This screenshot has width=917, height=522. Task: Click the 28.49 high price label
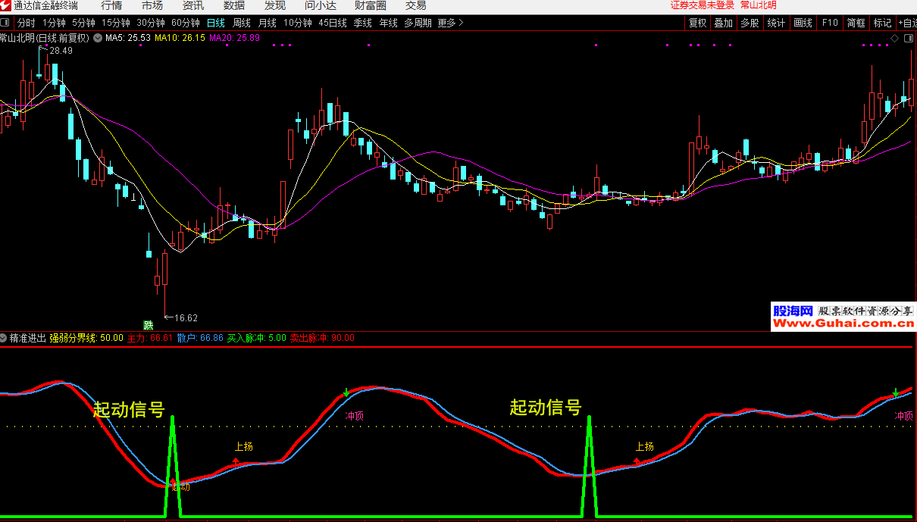[61, 51]
